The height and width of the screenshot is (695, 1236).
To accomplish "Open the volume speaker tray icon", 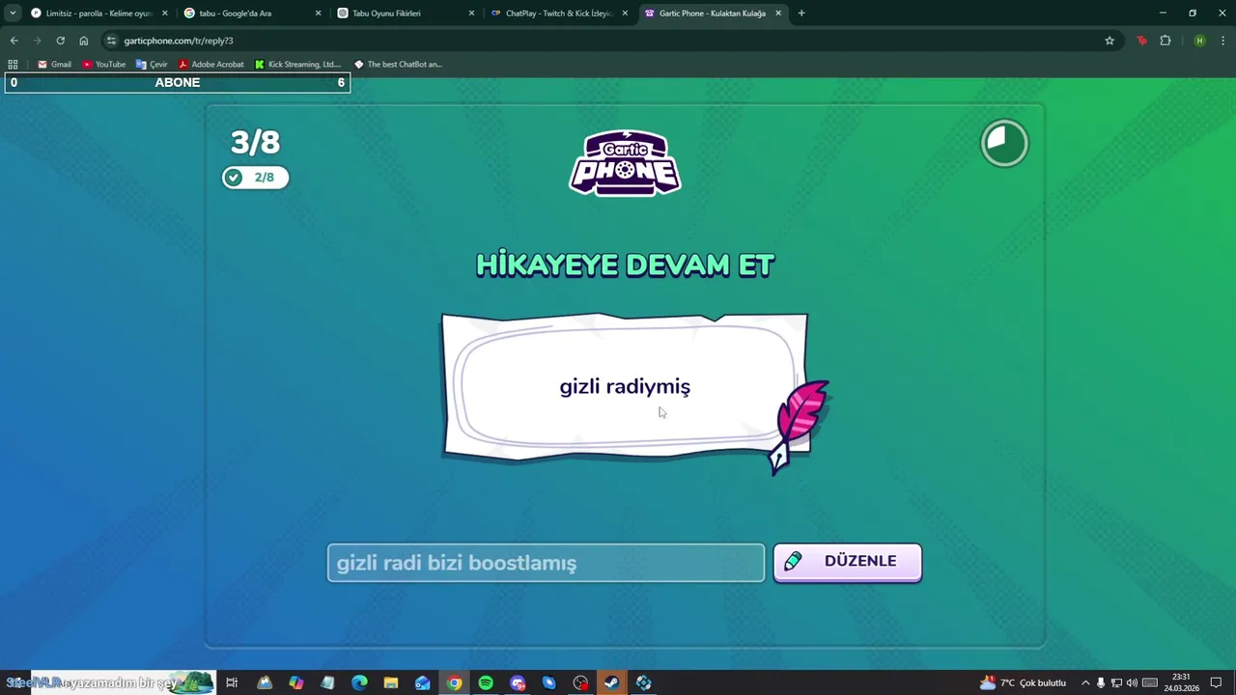I will (1132, 683).
